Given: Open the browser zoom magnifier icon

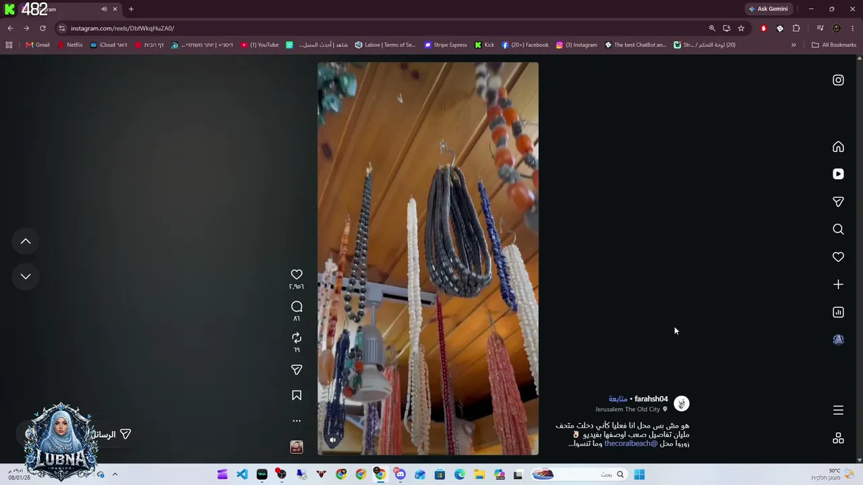Looking at the screenshot, I should click(712, 28).
